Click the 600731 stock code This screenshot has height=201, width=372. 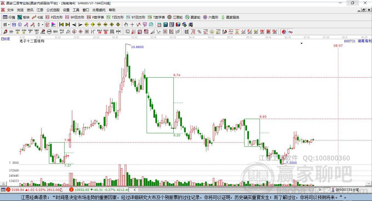pyautogui.click(x=350, y=41)
